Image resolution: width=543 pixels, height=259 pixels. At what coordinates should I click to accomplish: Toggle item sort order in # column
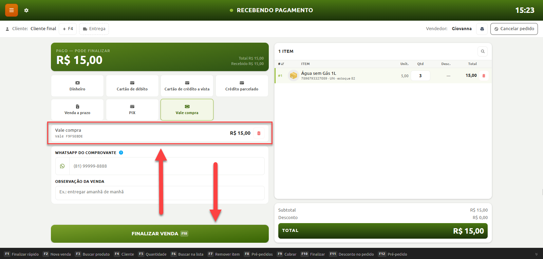[281, 64]
